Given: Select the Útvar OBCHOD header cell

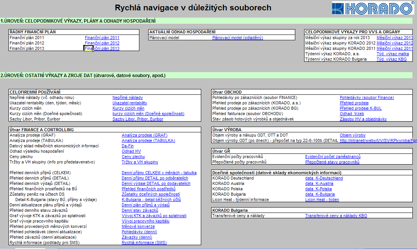Looking at the screenshot, I should (312, 92).
